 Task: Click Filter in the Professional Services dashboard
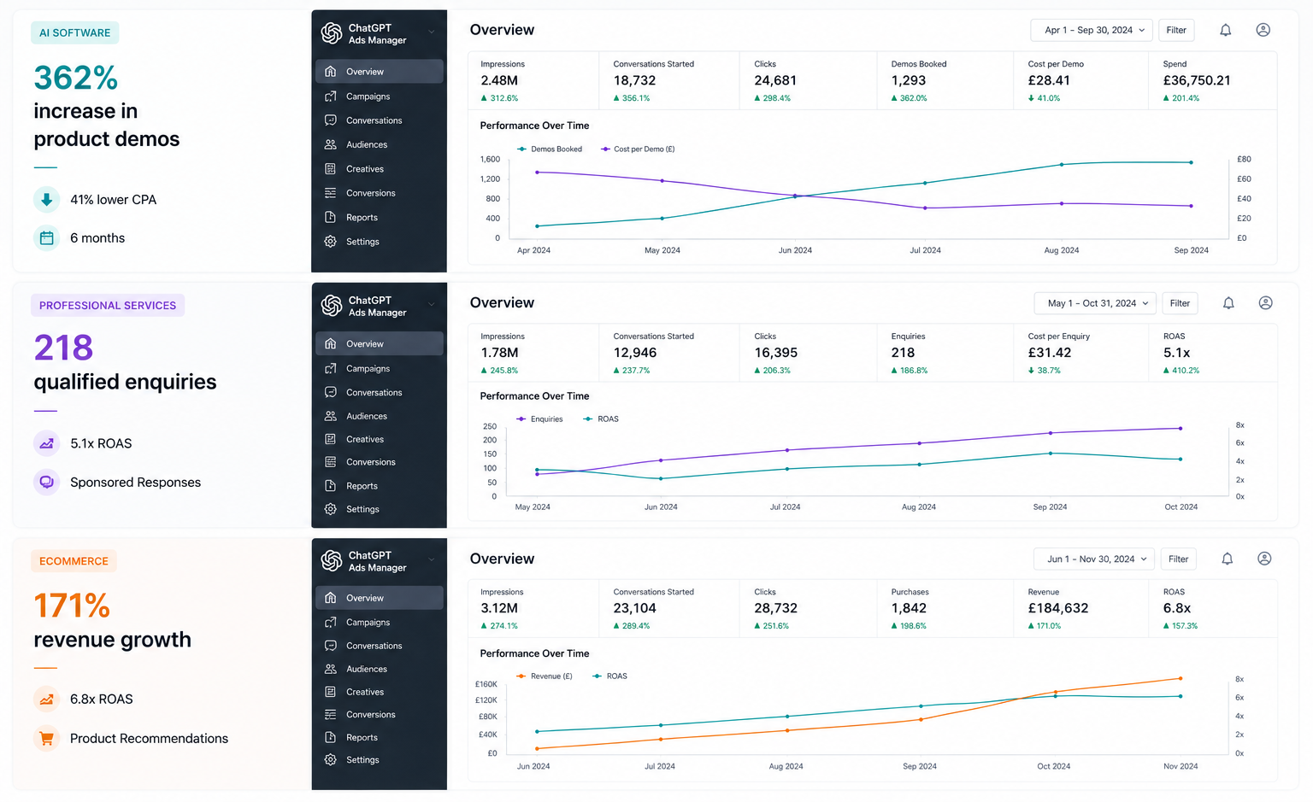point(1180,303)
